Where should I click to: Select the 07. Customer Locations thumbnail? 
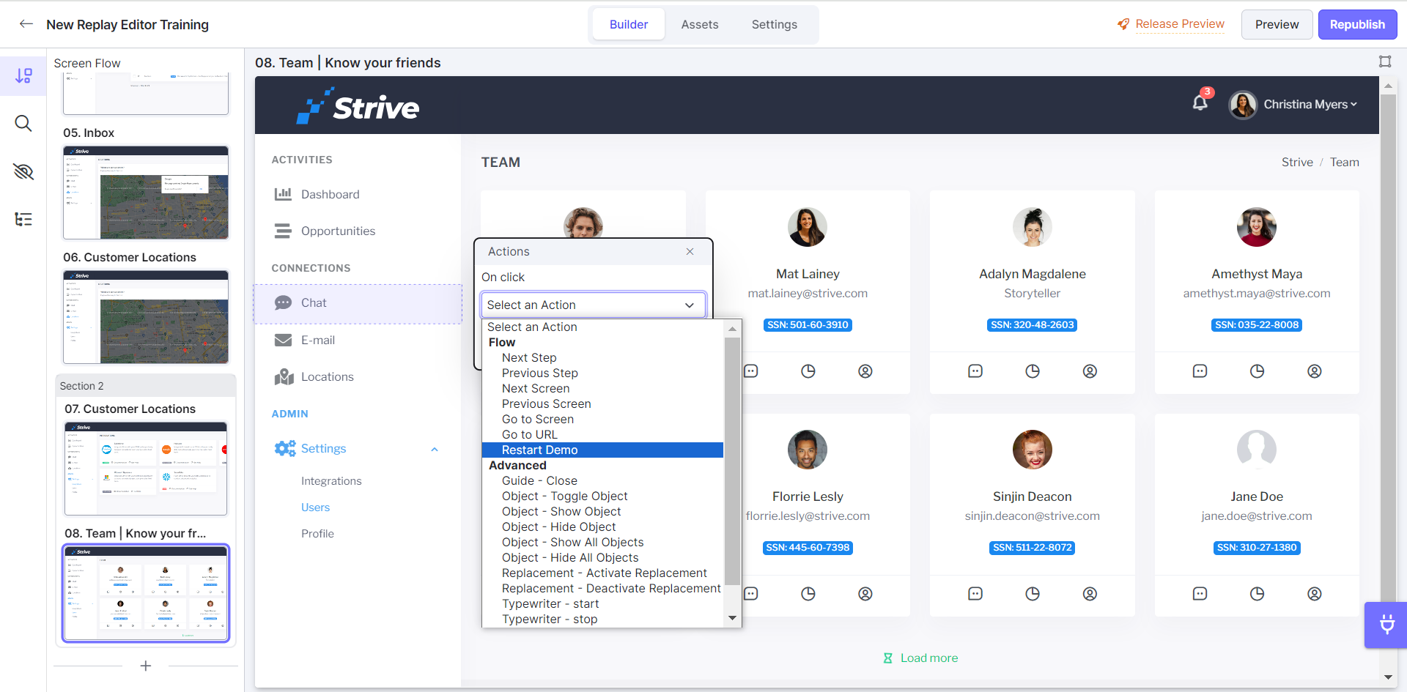[146, 469]
